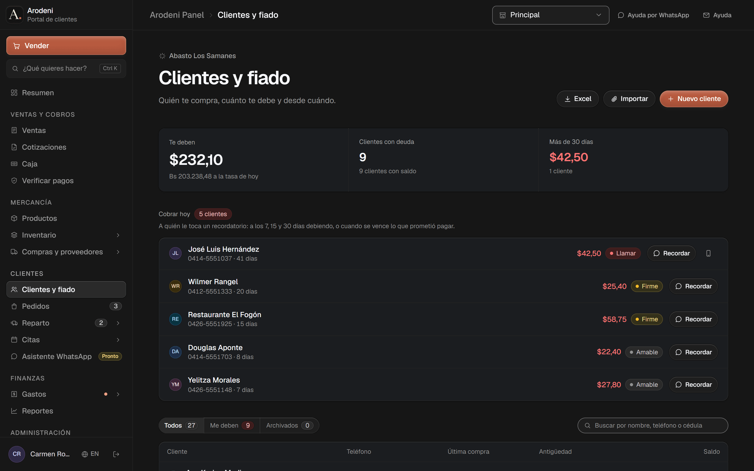This screenshot has width=754, height=471.
Task: Open Productos page
Action: point(66,218)
